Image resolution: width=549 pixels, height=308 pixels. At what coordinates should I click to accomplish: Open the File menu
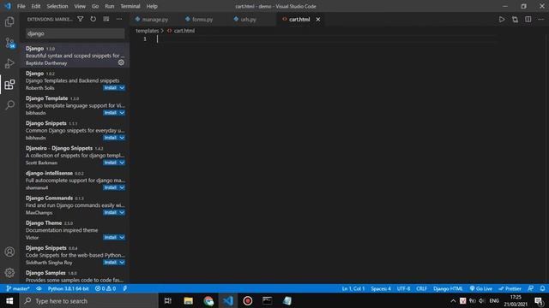(21, 6)
